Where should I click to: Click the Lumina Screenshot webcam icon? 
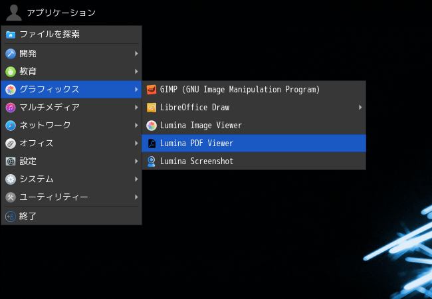[x=152, y=161]
